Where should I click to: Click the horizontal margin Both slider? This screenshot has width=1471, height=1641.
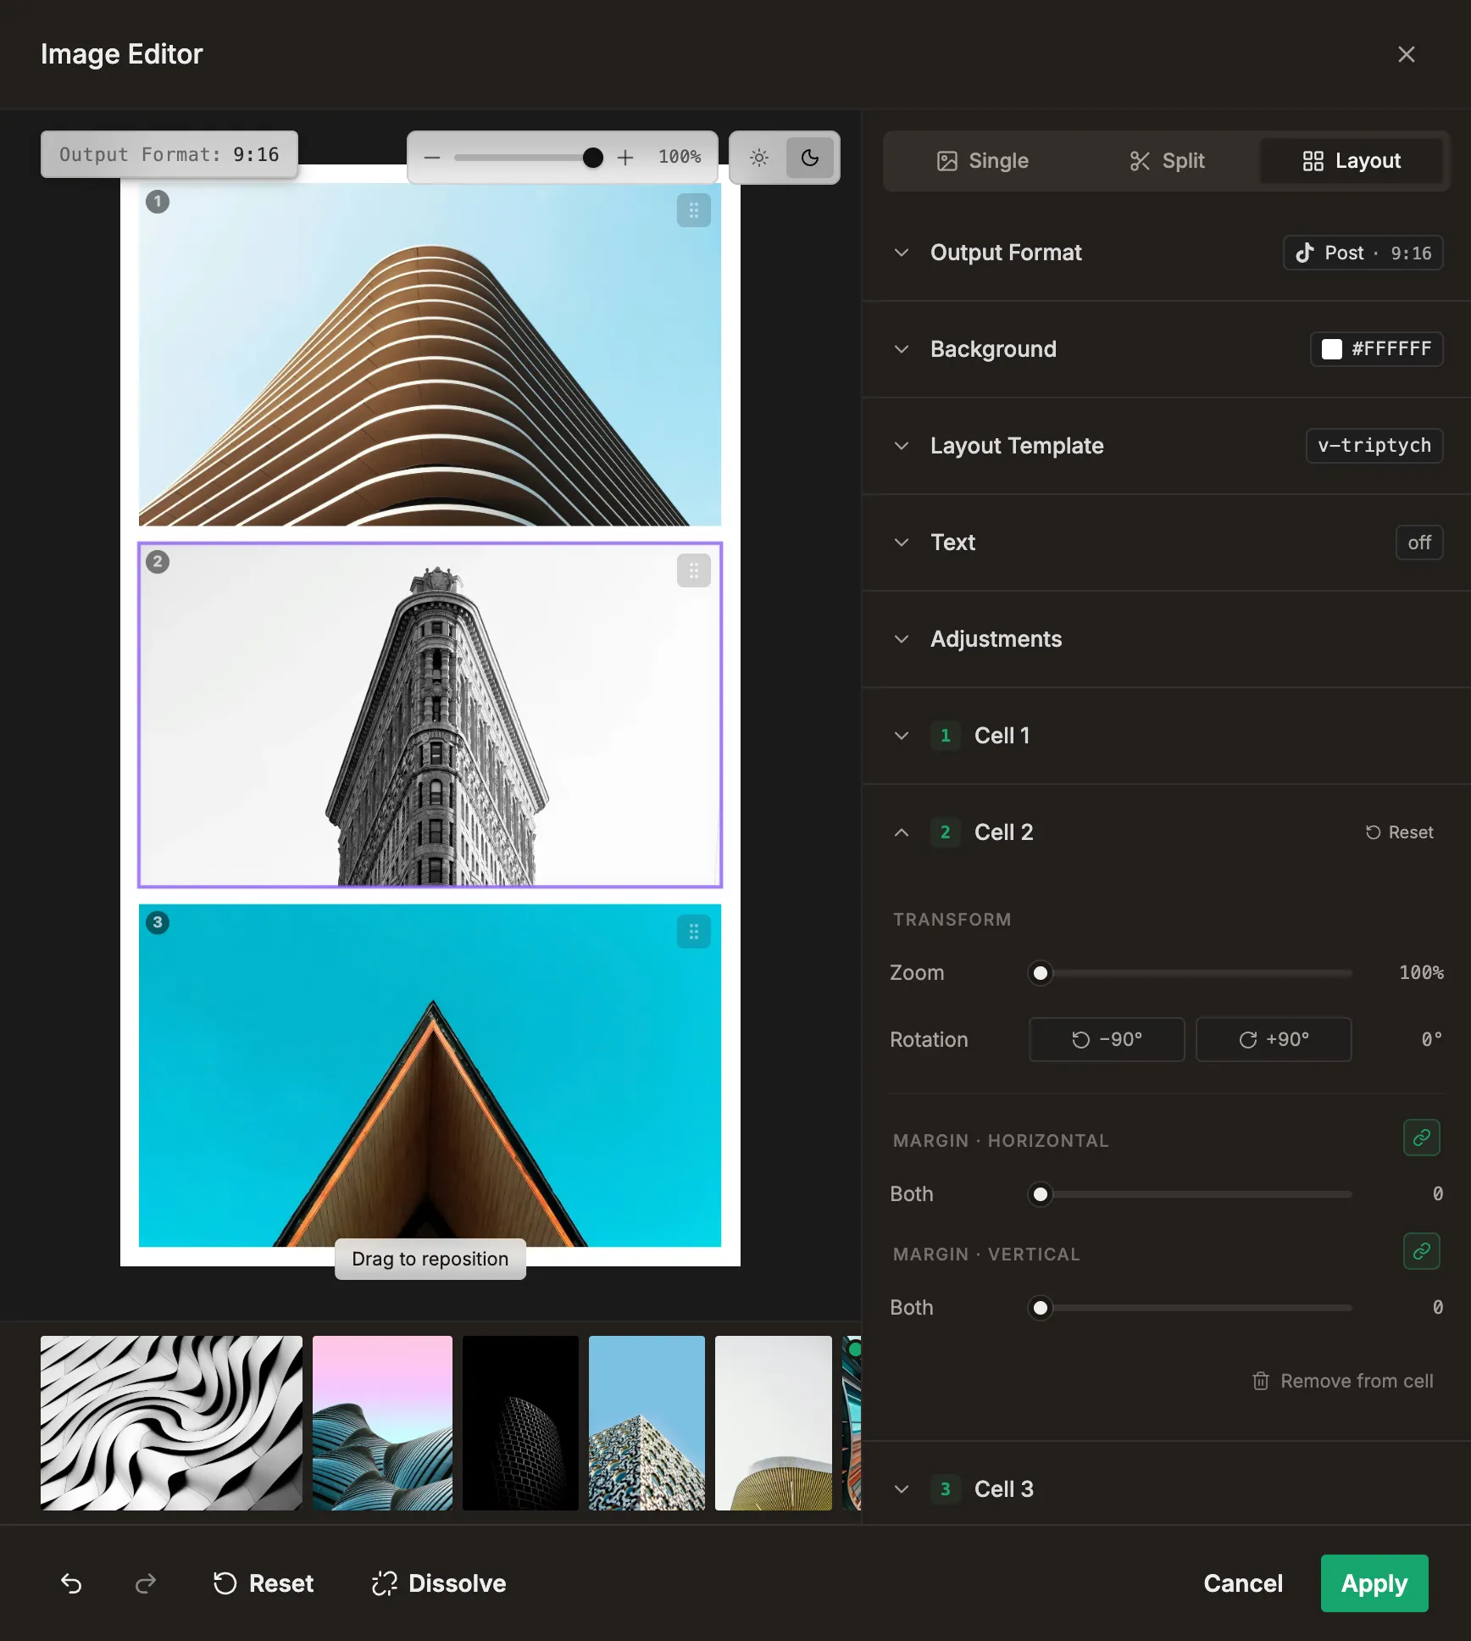click(x=1190, y=1194)
